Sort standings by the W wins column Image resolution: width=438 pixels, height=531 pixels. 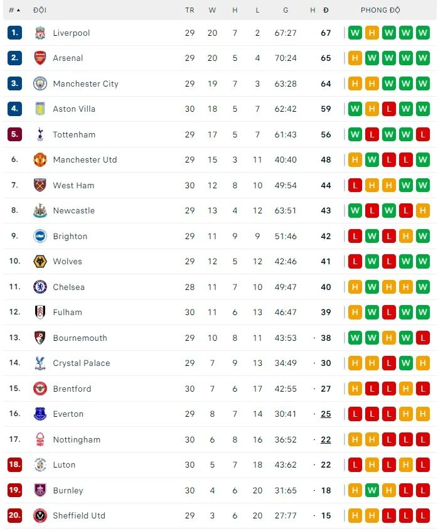[x=212, y=10]
